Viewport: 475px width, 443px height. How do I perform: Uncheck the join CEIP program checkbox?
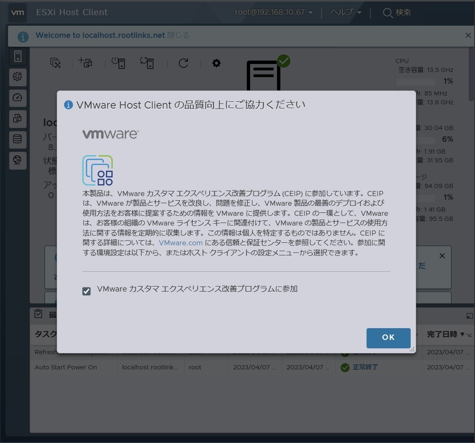(86, 291)
